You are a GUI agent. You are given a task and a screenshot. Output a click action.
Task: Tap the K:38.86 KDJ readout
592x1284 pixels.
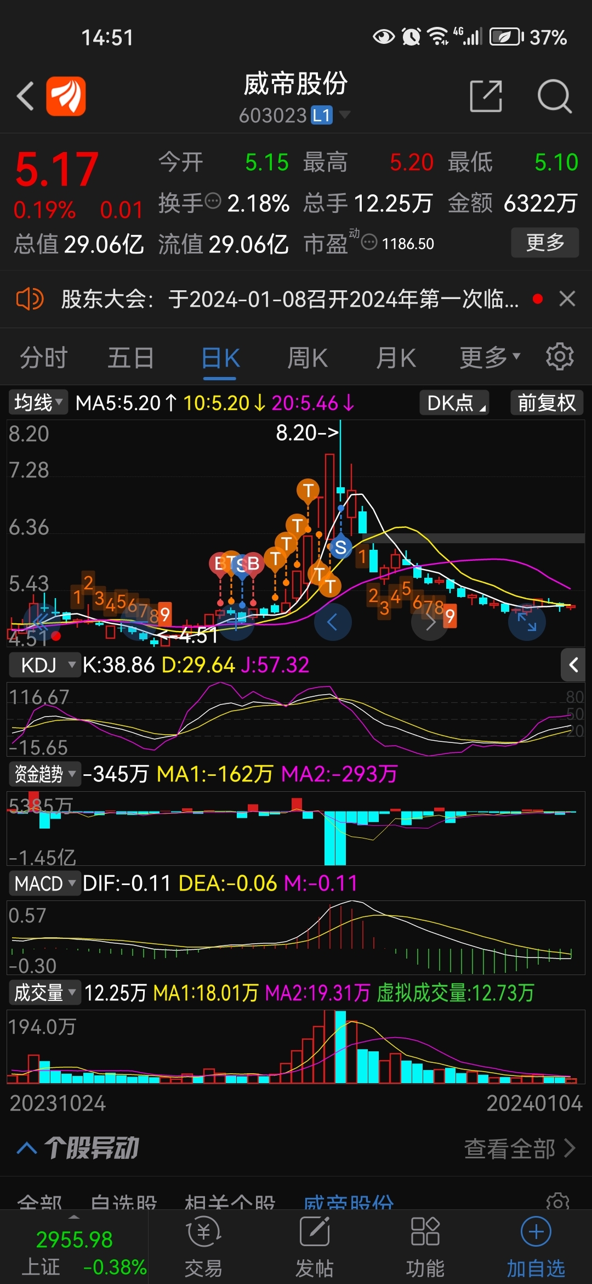[x=119, y=665]
